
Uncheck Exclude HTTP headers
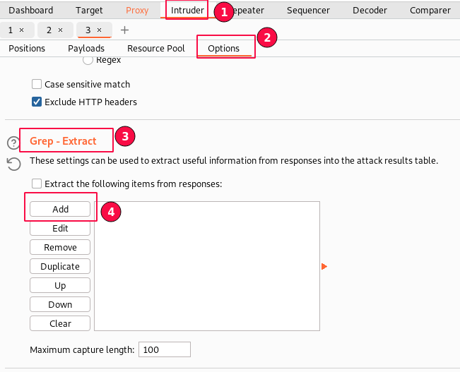click(x=37, y=102)
